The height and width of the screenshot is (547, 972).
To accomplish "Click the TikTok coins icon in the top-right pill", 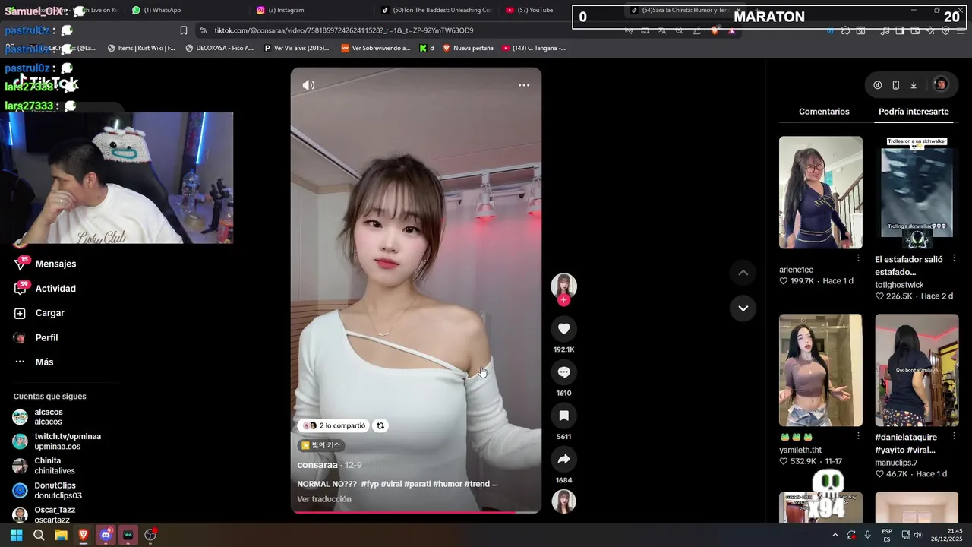I will pos(878,85).
